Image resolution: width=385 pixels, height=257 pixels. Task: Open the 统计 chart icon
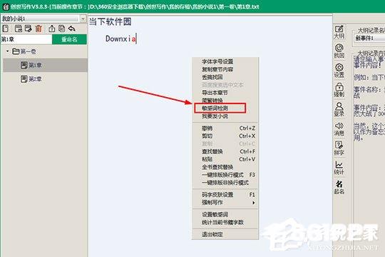(x=339, y=168)
